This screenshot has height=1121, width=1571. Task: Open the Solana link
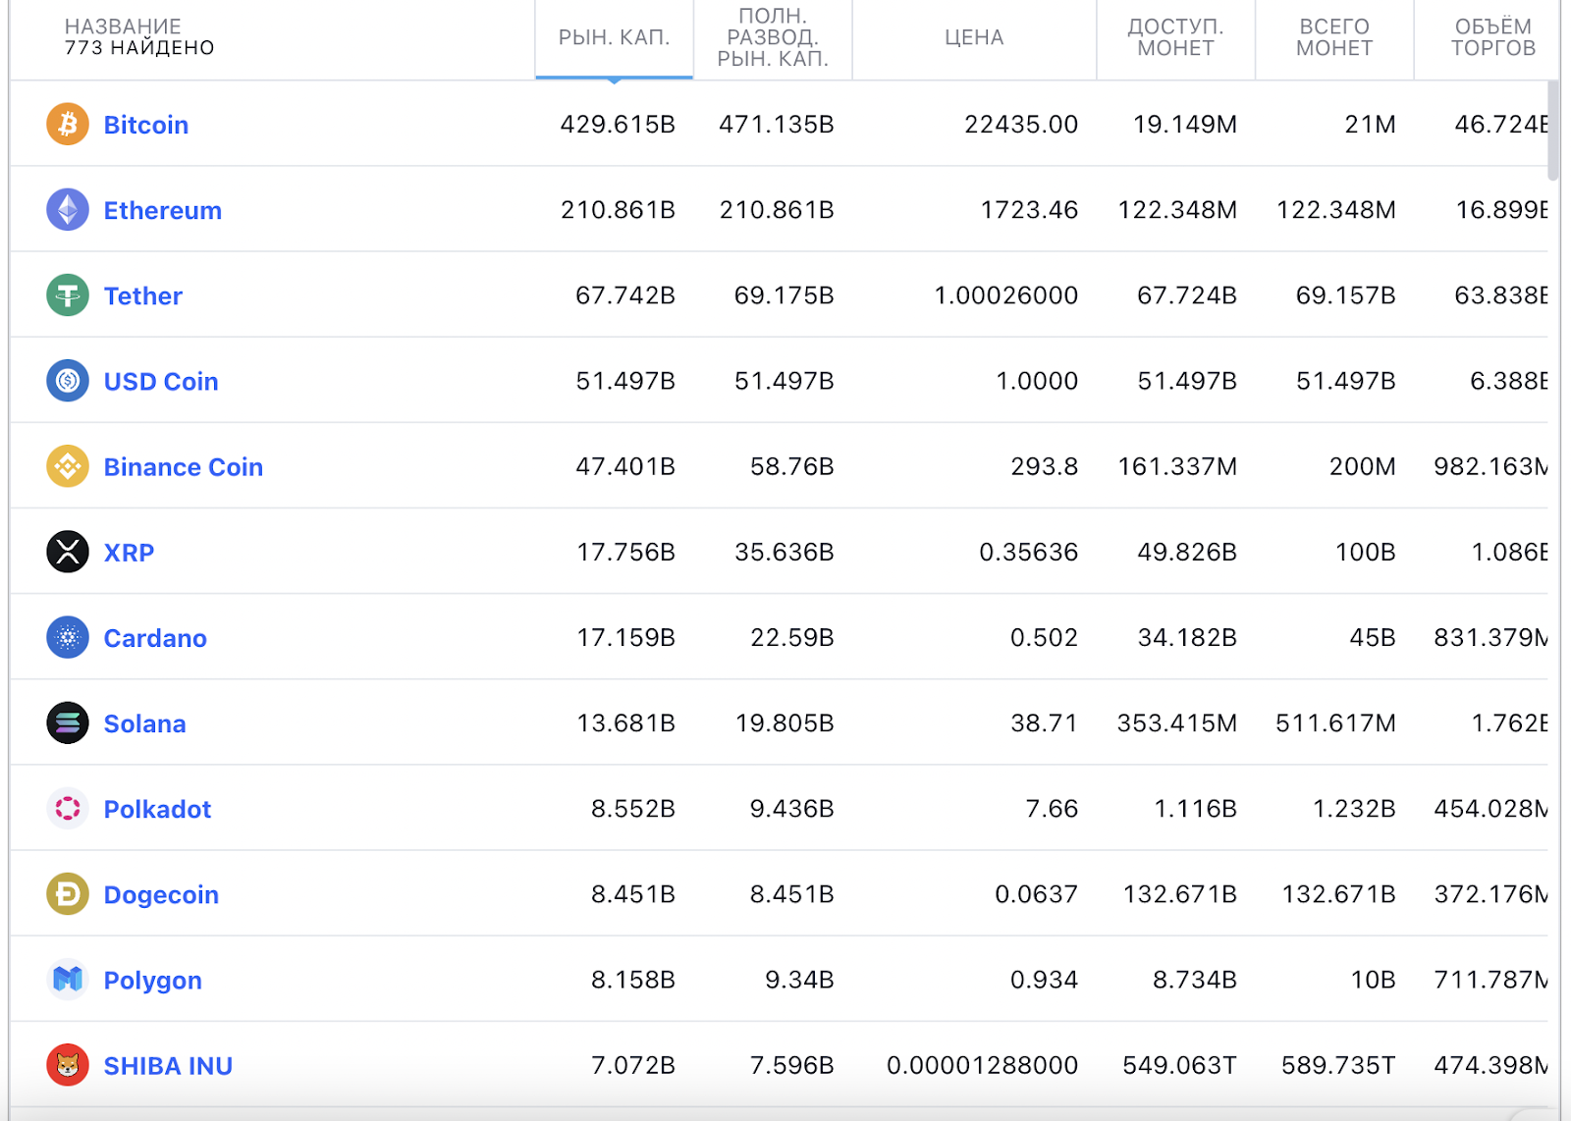coord(145,723)
